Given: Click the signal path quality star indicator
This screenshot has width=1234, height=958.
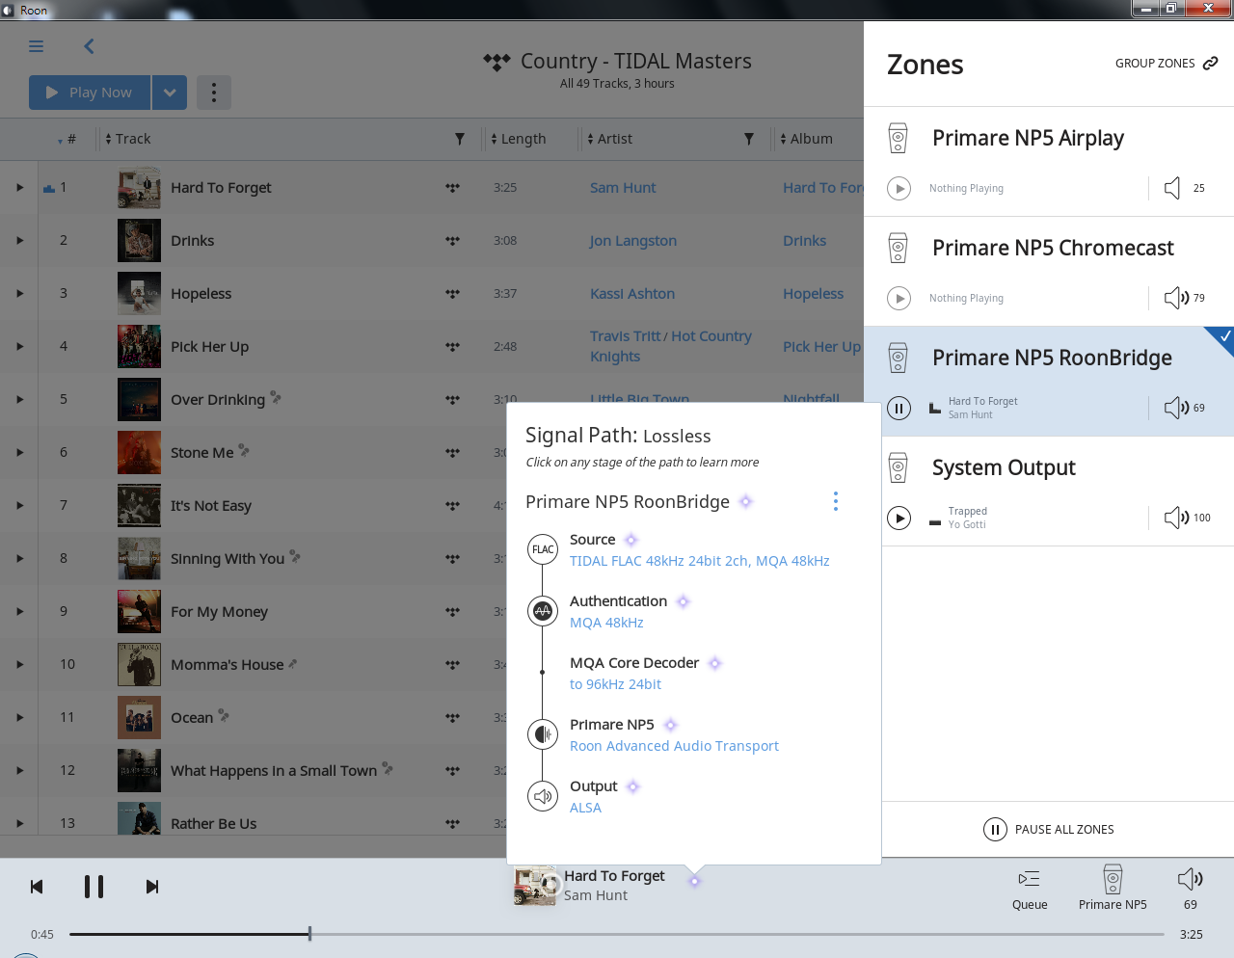Looking at the screenshot, I should (694, 881).
